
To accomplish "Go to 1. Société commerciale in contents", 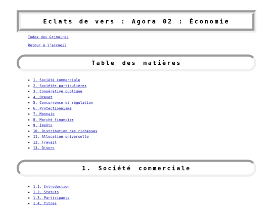I will click(57, 80).
